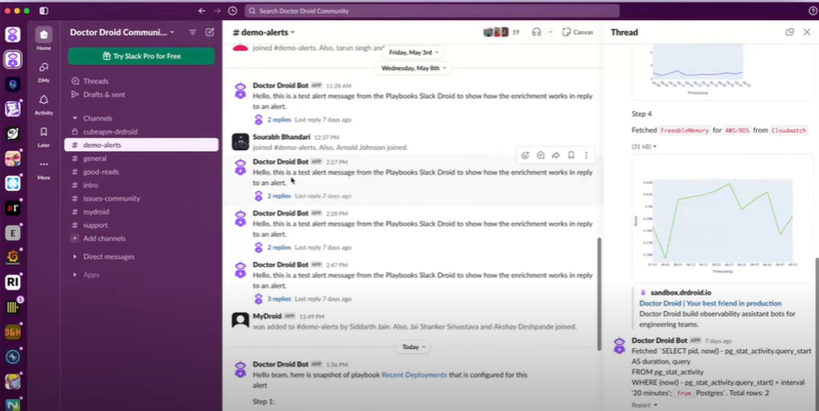The height and width of the screenshot is (411, 819).
Task: Open more actions for hovered message
Action: click(x=586, y=155)
